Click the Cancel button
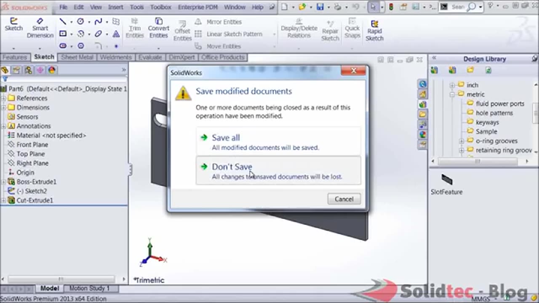This screenshot has height=303, width=539. (x=344, y=199)
